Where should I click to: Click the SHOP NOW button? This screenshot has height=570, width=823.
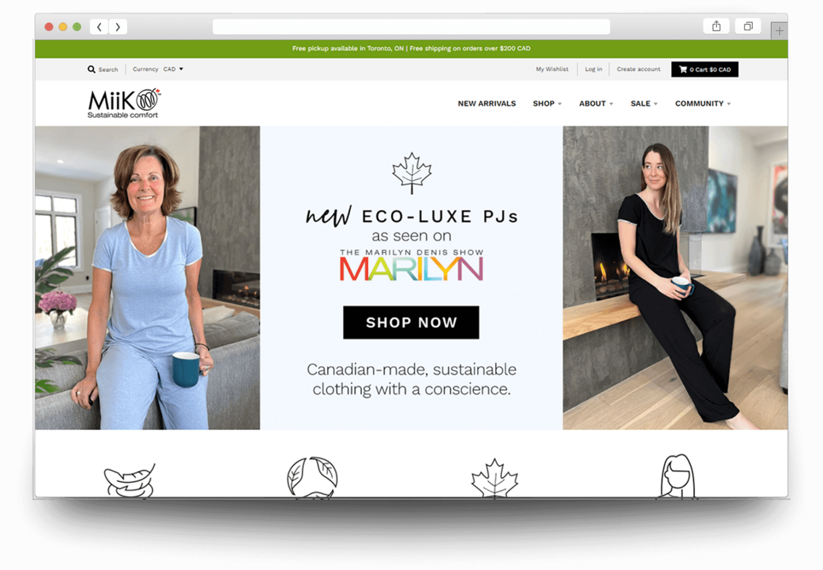pos(411,322)
